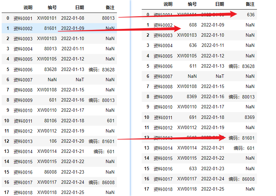The height and width of the screenshot is (196, 276).
Task: Click 编码：83628 in the right table
Action: pyautogui.click(x=242, y=66)
